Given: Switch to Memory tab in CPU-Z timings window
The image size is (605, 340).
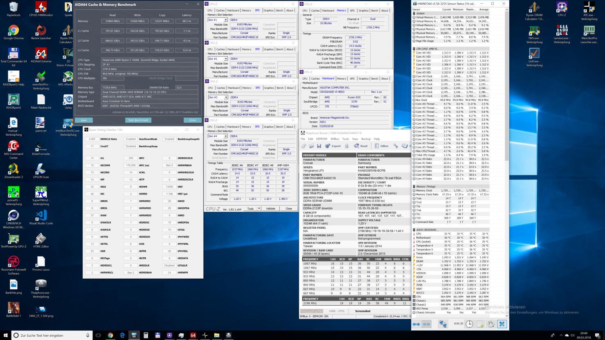Looking at the screenshot, I should 341,11.
